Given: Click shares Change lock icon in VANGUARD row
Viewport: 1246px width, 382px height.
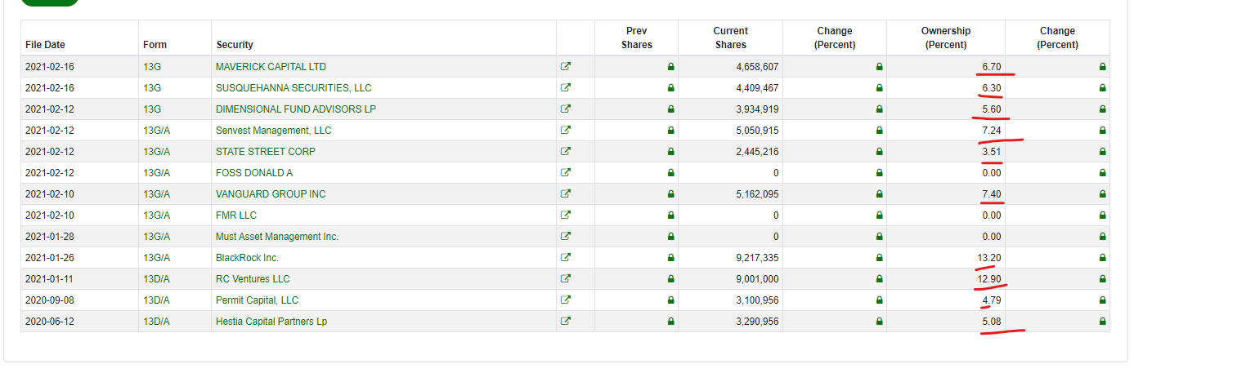Looking at the screenshot, I should (x=880, y=194).
